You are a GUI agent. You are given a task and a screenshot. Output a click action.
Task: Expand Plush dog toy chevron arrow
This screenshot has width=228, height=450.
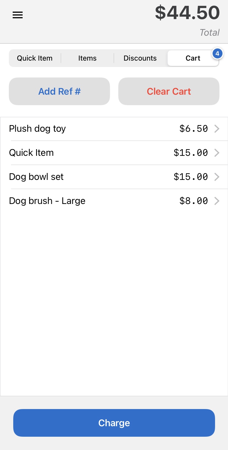[x=217, y=129]
